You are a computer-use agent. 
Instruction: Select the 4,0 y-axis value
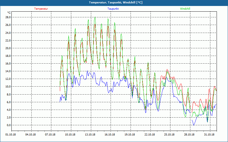9,110
